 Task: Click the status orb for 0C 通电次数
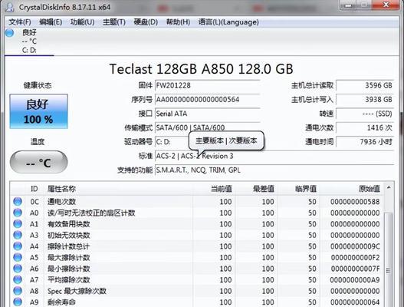(x=18, y=202)
